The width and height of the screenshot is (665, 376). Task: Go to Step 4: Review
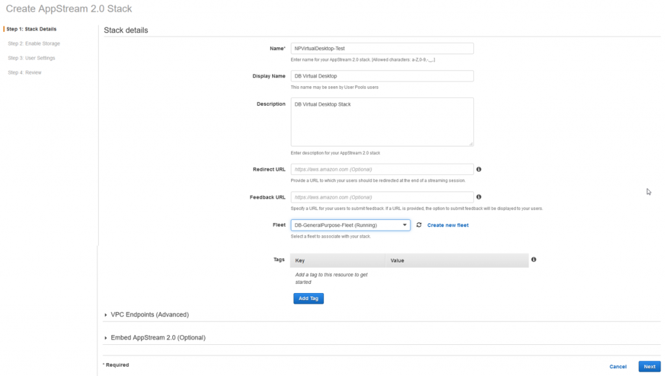pyautogui.click(x=25, y=73)
